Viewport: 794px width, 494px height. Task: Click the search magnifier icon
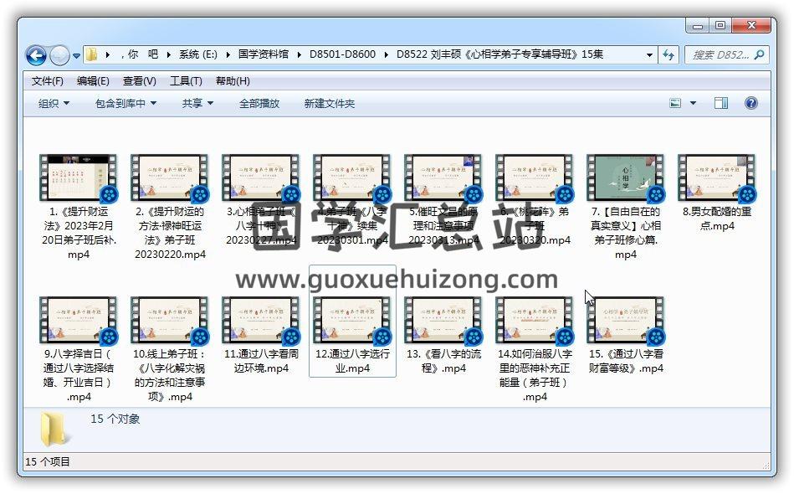point(759,55)
